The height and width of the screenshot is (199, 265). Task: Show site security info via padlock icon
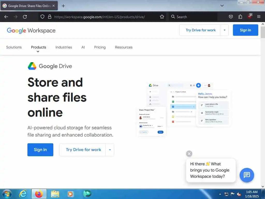[x=49, y=17]
